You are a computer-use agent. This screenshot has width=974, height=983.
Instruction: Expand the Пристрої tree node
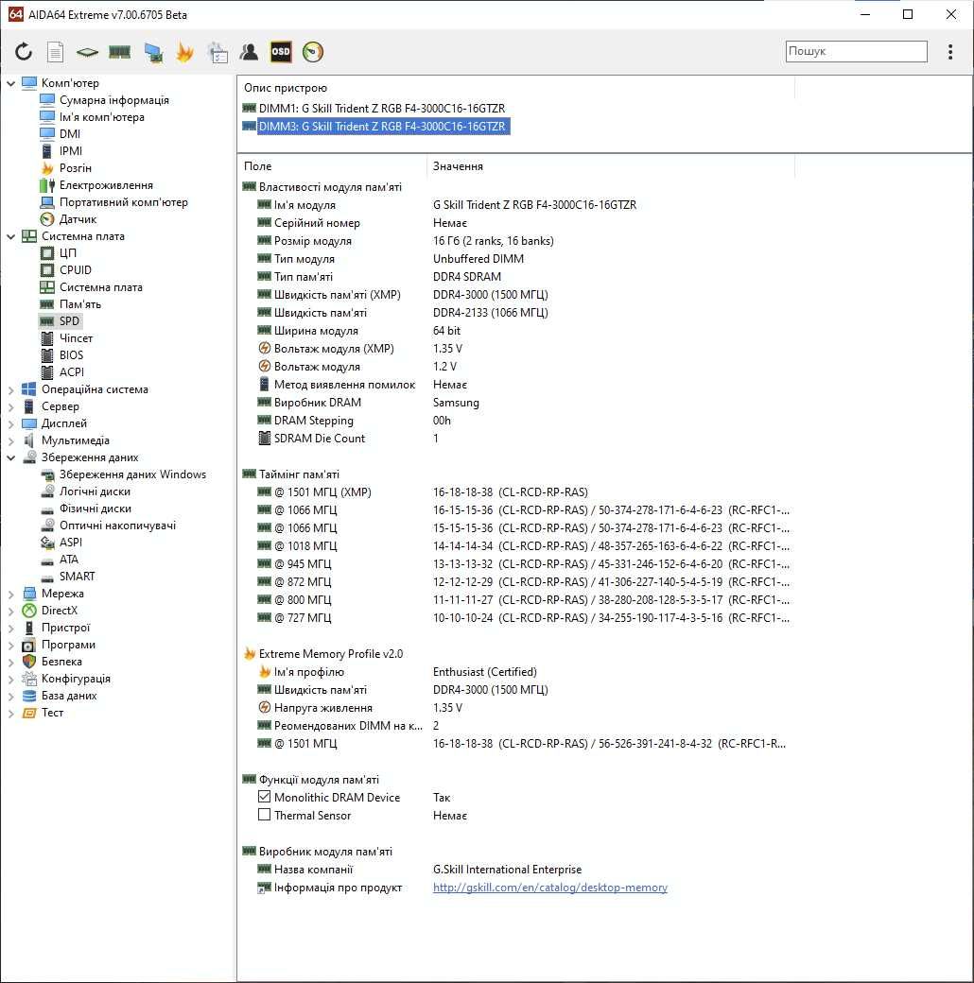10,628
